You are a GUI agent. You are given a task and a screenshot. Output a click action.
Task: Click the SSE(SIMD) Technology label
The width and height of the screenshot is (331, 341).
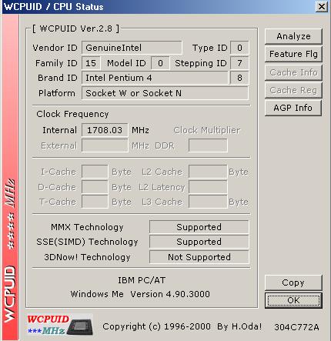[x=87, y=242]
